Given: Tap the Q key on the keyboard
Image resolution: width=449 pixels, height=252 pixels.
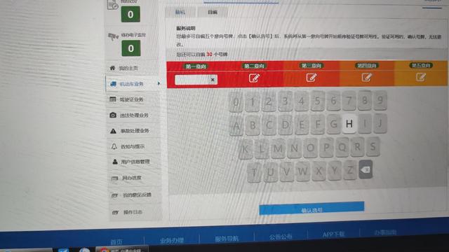Looking at the screenshot, I should 342,147.
